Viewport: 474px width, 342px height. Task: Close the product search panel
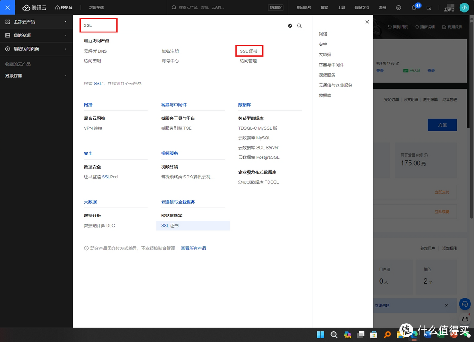click(367, 22)
